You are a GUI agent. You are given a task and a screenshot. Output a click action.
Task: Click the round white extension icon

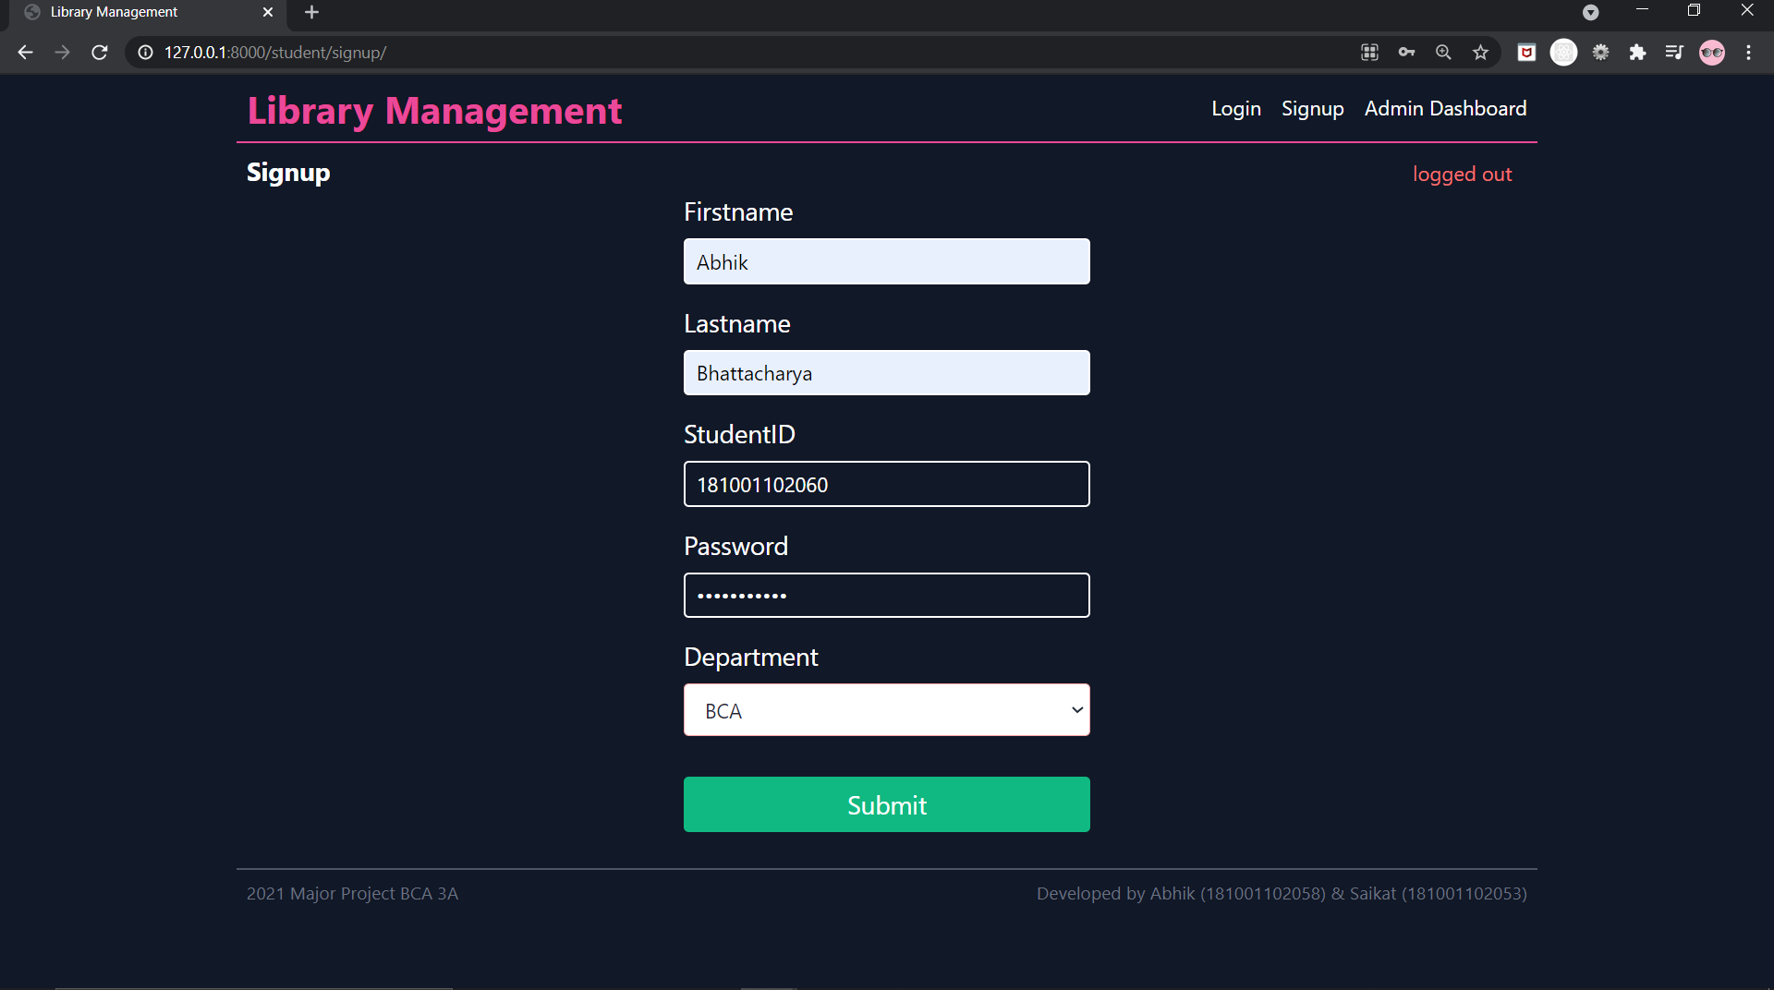coord(1563,53)
